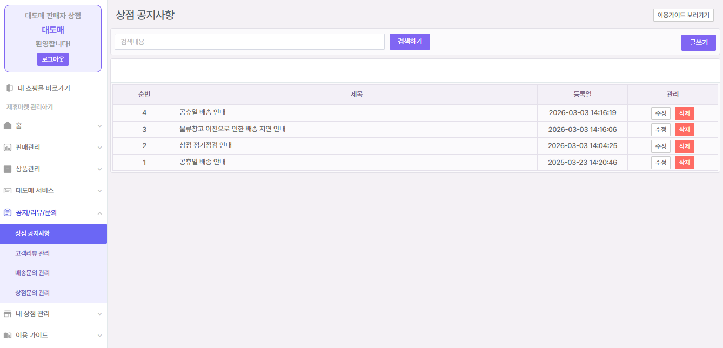This screenshot has width=723, height=348.
Task: Click the 이용 가이드 book icon
Action: point(8,335)
